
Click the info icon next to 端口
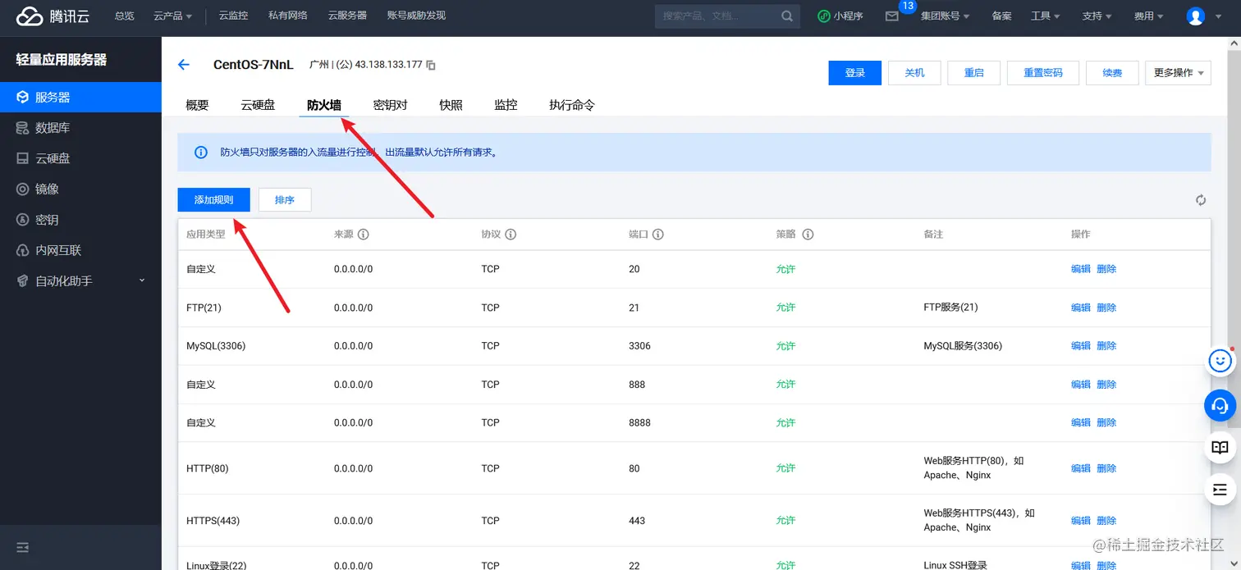tap(658, 235)
